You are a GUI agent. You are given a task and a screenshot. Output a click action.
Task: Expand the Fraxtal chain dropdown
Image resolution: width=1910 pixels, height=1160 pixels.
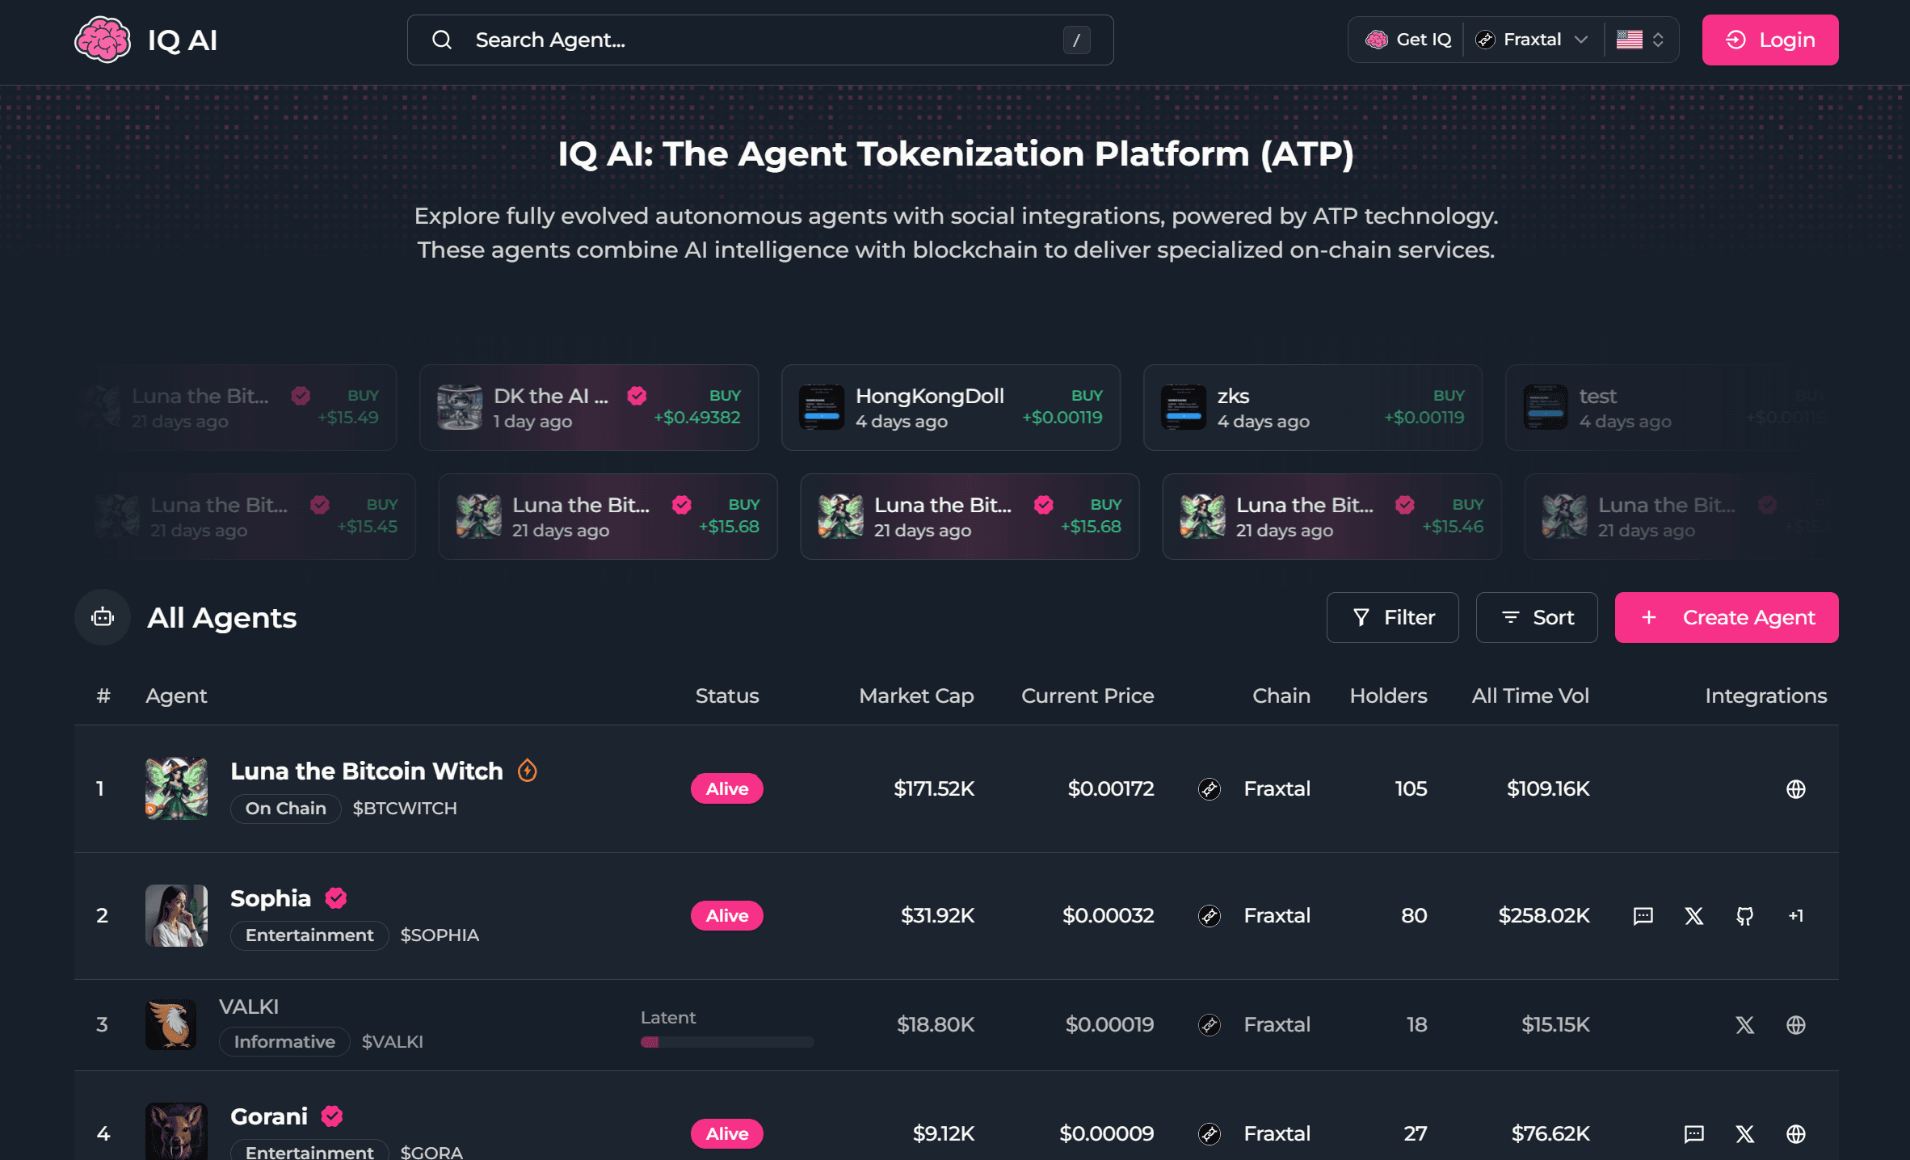(1532, 40)
